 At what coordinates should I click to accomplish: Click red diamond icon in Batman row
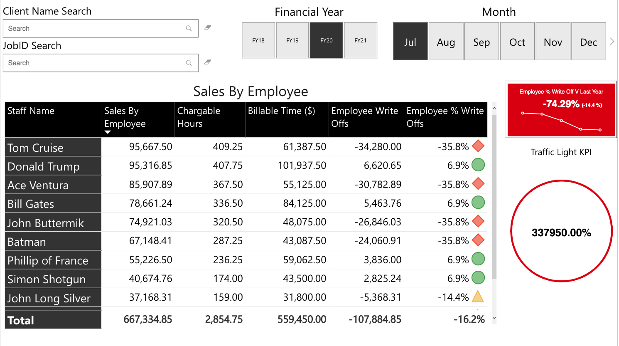pyautogui.click(x=478, y=240)
